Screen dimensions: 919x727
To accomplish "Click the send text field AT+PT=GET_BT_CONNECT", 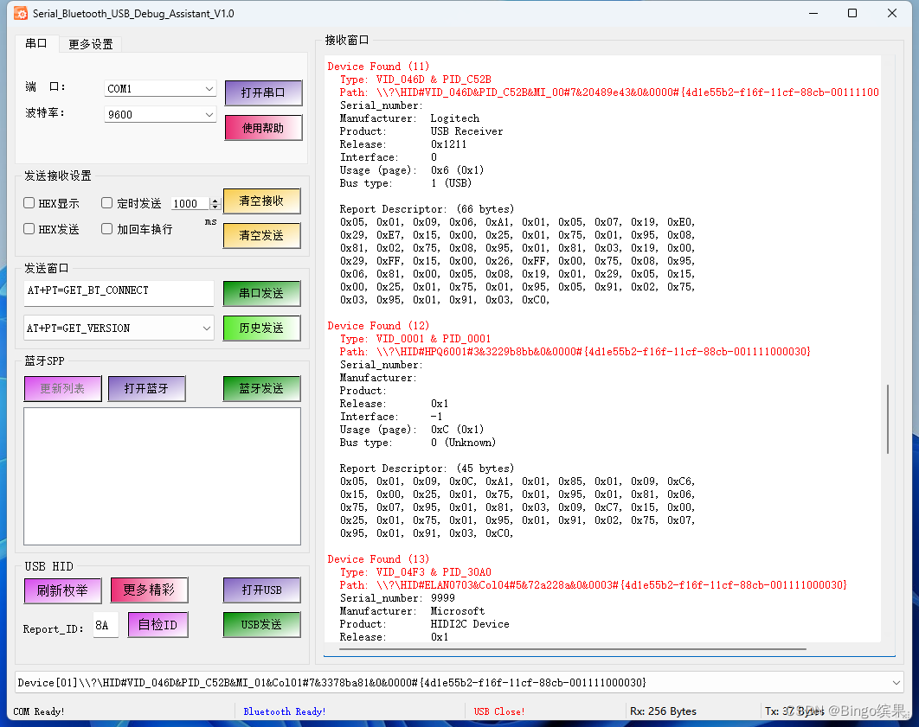I will 119,293.
